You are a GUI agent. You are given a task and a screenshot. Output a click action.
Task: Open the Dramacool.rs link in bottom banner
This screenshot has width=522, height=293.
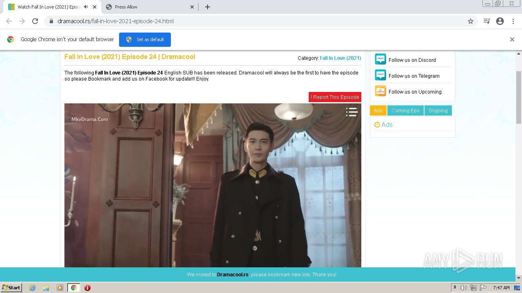(x=232, y=275)
